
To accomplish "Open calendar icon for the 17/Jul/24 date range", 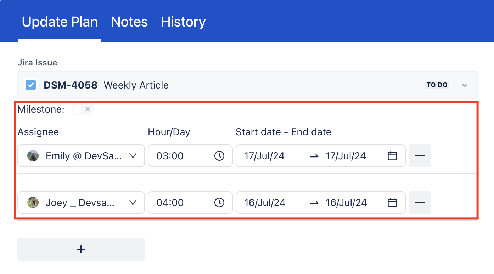I will tap(392, 156).
